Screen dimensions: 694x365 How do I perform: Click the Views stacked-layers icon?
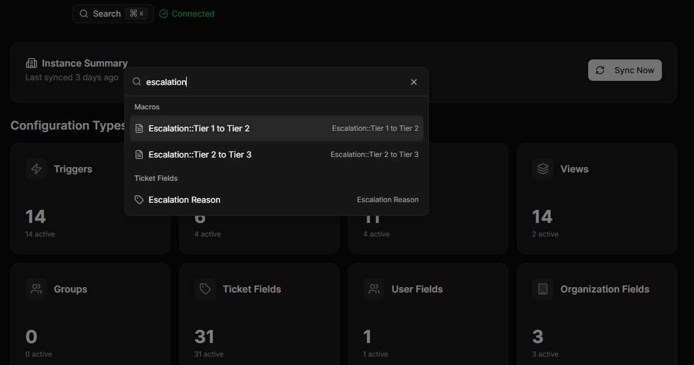[x=542, y=169]
